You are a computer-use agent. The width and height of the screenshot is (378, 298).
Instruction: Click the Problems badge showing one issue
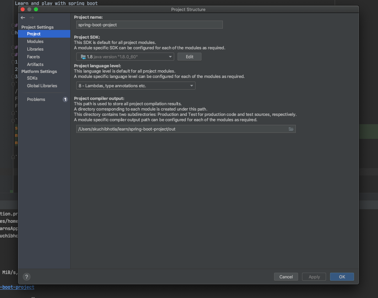pyautogui.click(x=65, y=99)
